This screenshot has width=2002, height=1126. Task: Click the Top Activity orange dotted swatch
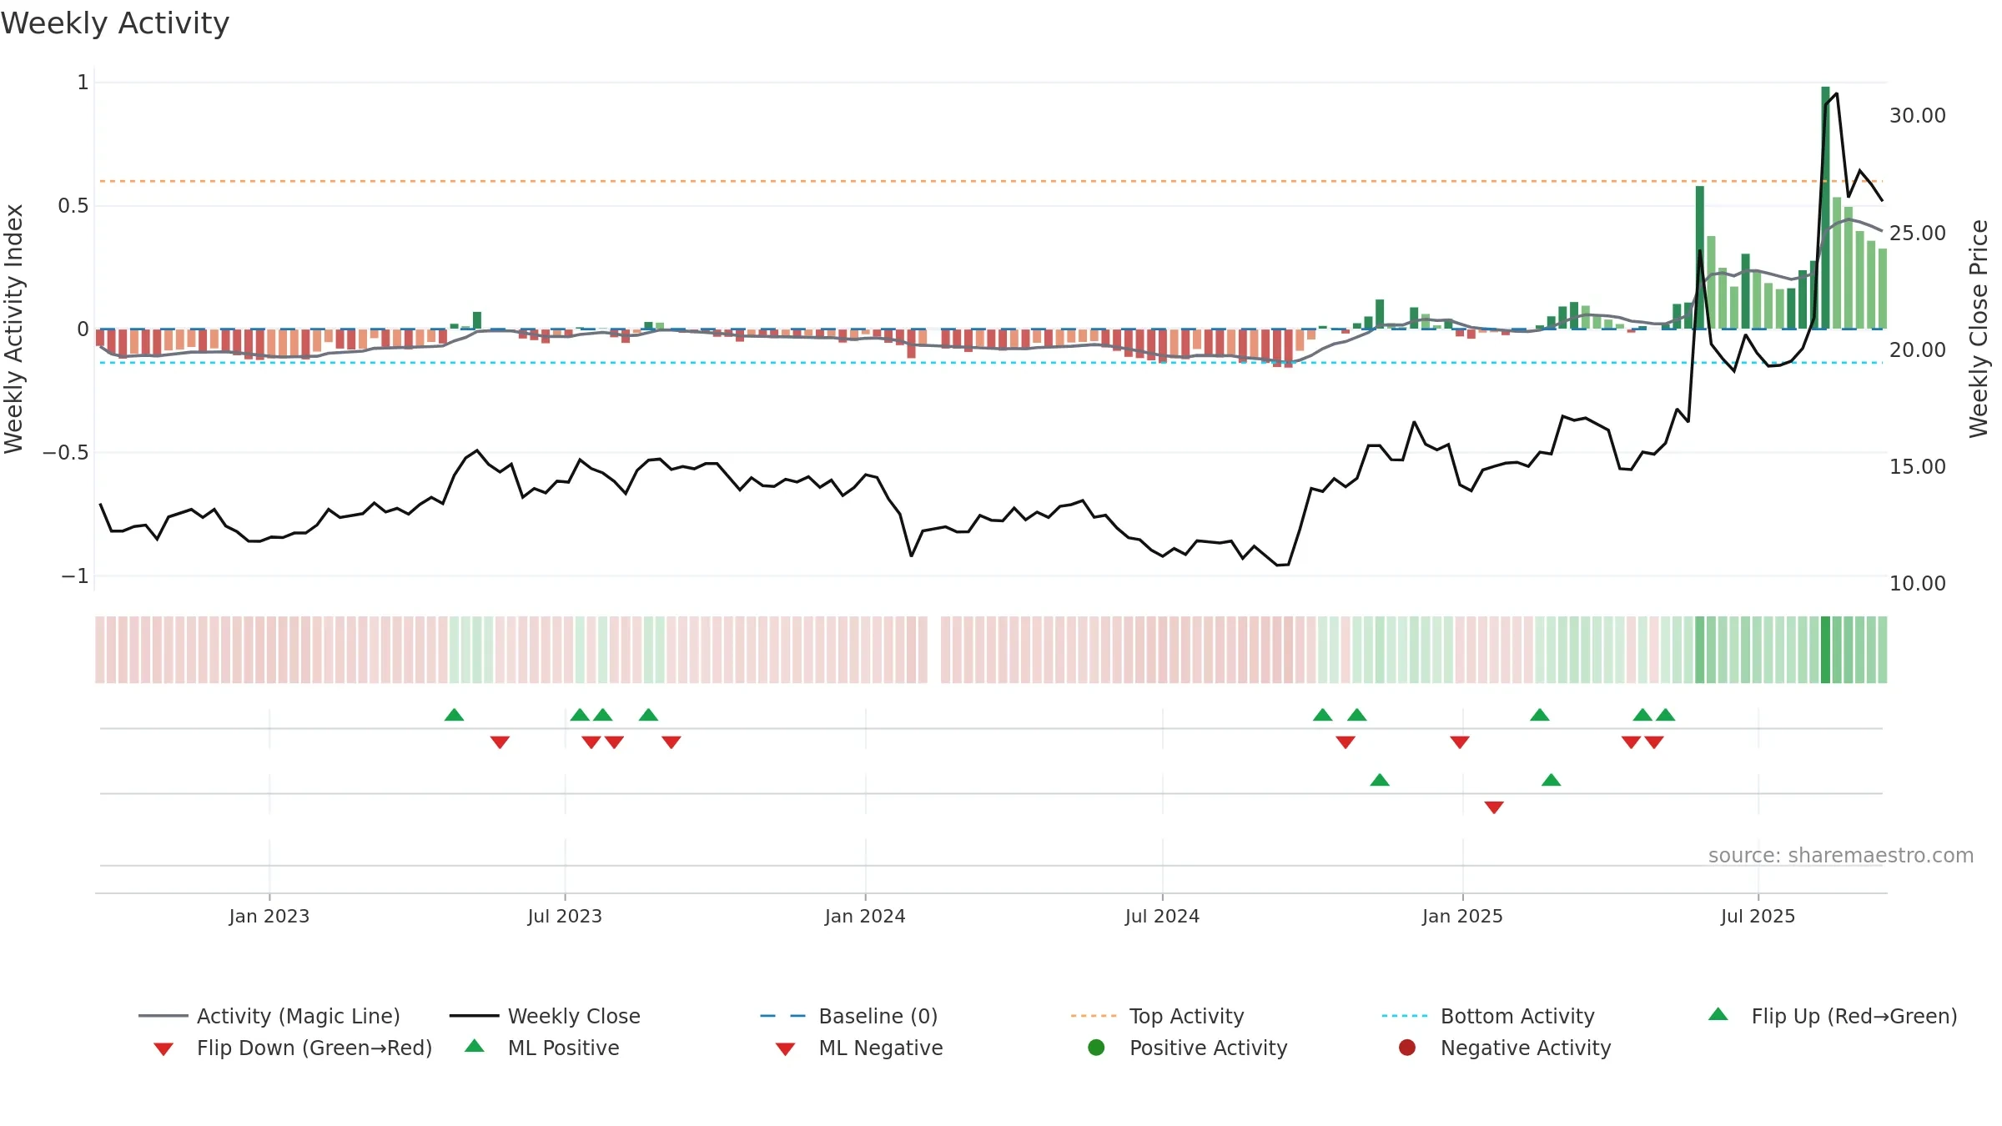click(x=1094, y=1016)
